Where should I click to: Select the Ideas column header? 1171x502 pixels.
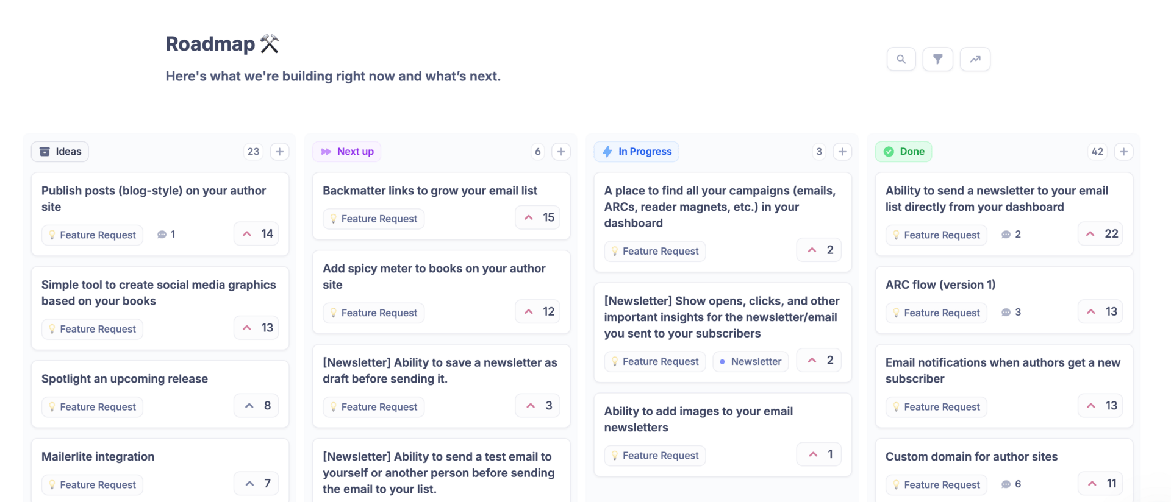[x=60, y=152]
